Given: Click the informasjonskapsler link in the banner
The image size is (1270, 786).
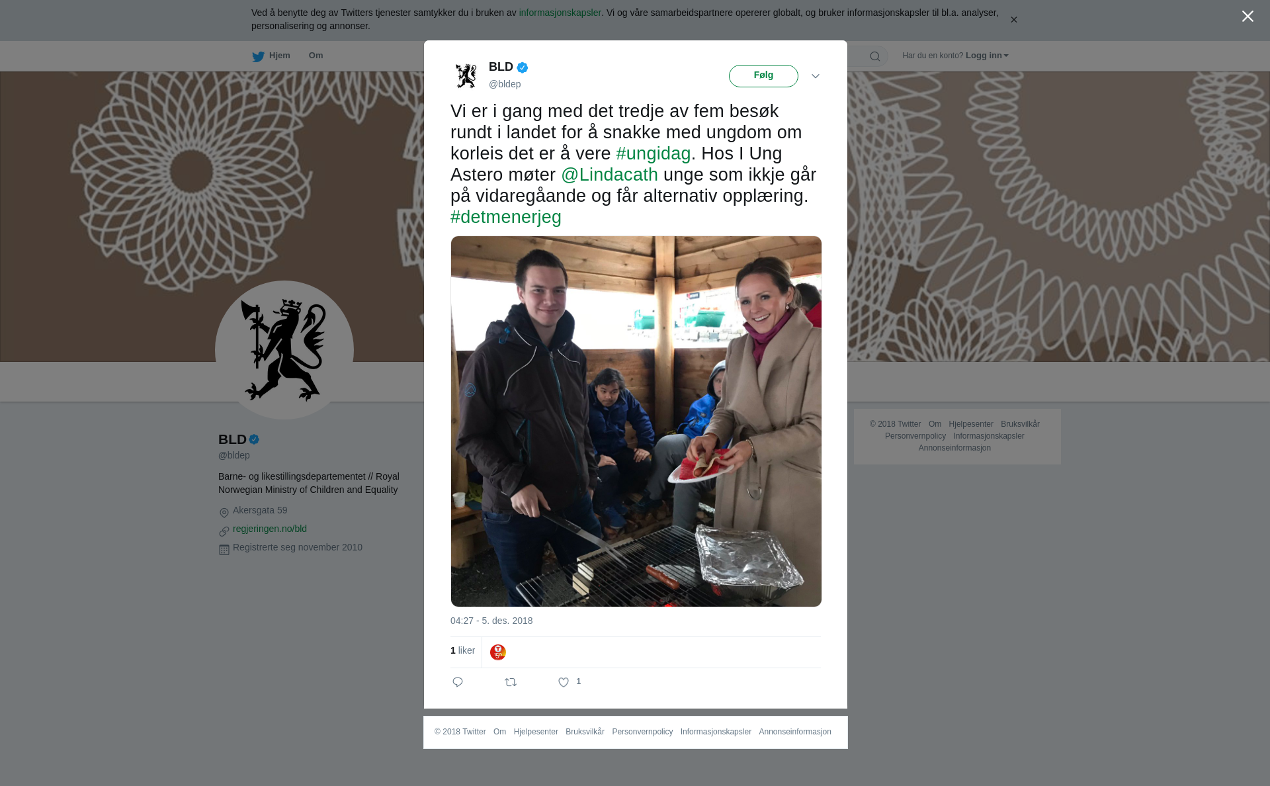Looking at the screenshot, I should (x=560, y=13).
